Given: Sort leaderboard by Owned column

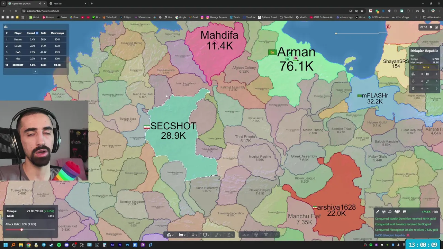Looking at the screenshot, I should pos(32,33).
